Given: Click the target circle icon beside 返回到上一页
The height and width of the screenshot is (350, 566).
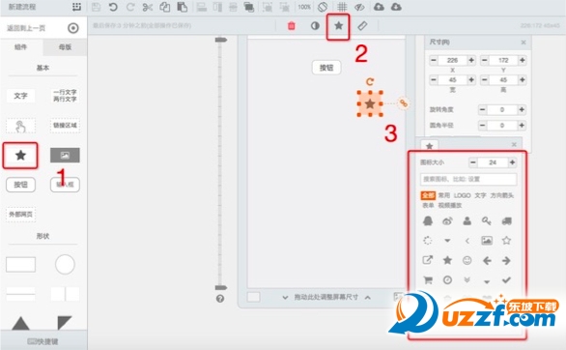Looking at the screenshot, I should [x=73, y=28].
